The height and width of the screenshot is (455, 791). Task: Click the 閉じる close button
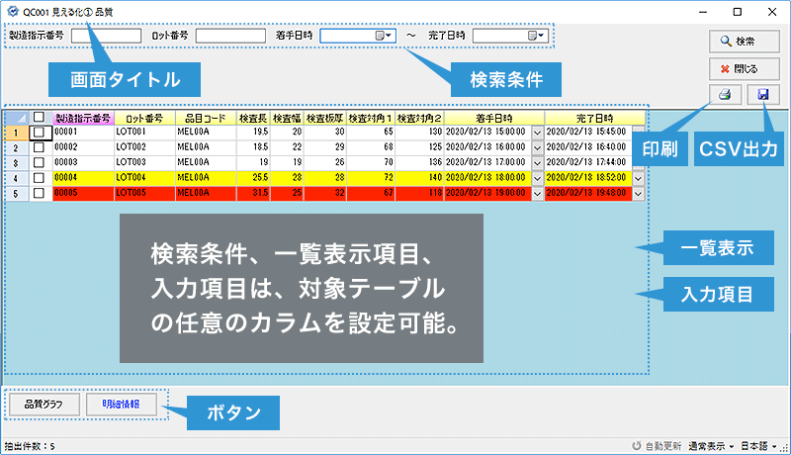(738, 69)
